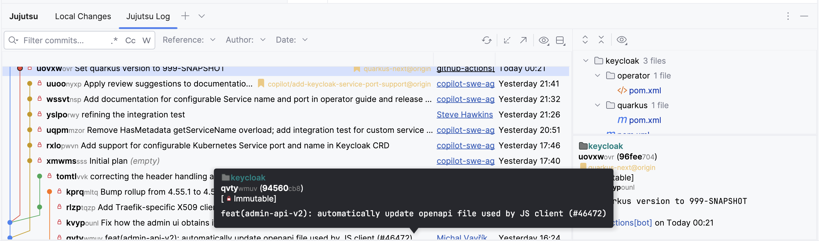The height and width of the screenshot is (241, 819).
Task: Click Steve Hawkins author link
Action: click(x=465, y=115)
